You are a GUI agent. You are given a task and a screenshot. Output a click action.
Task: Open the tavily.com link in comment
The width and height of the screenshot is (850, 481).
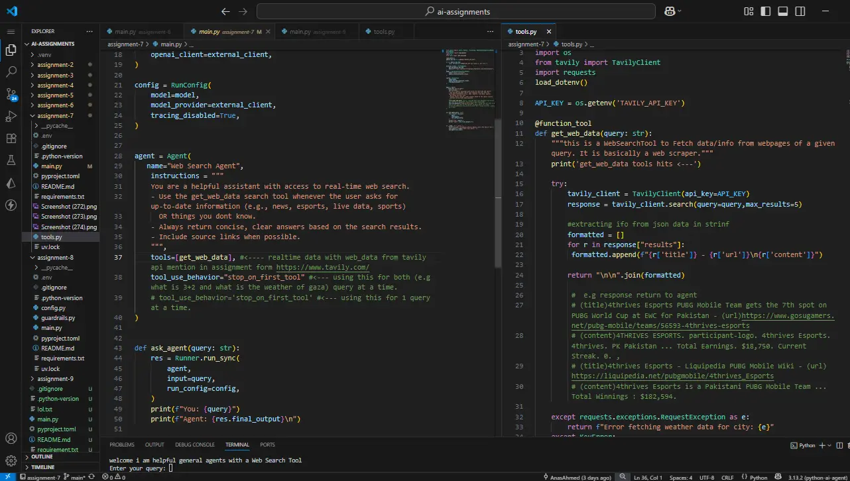point(323,267)
